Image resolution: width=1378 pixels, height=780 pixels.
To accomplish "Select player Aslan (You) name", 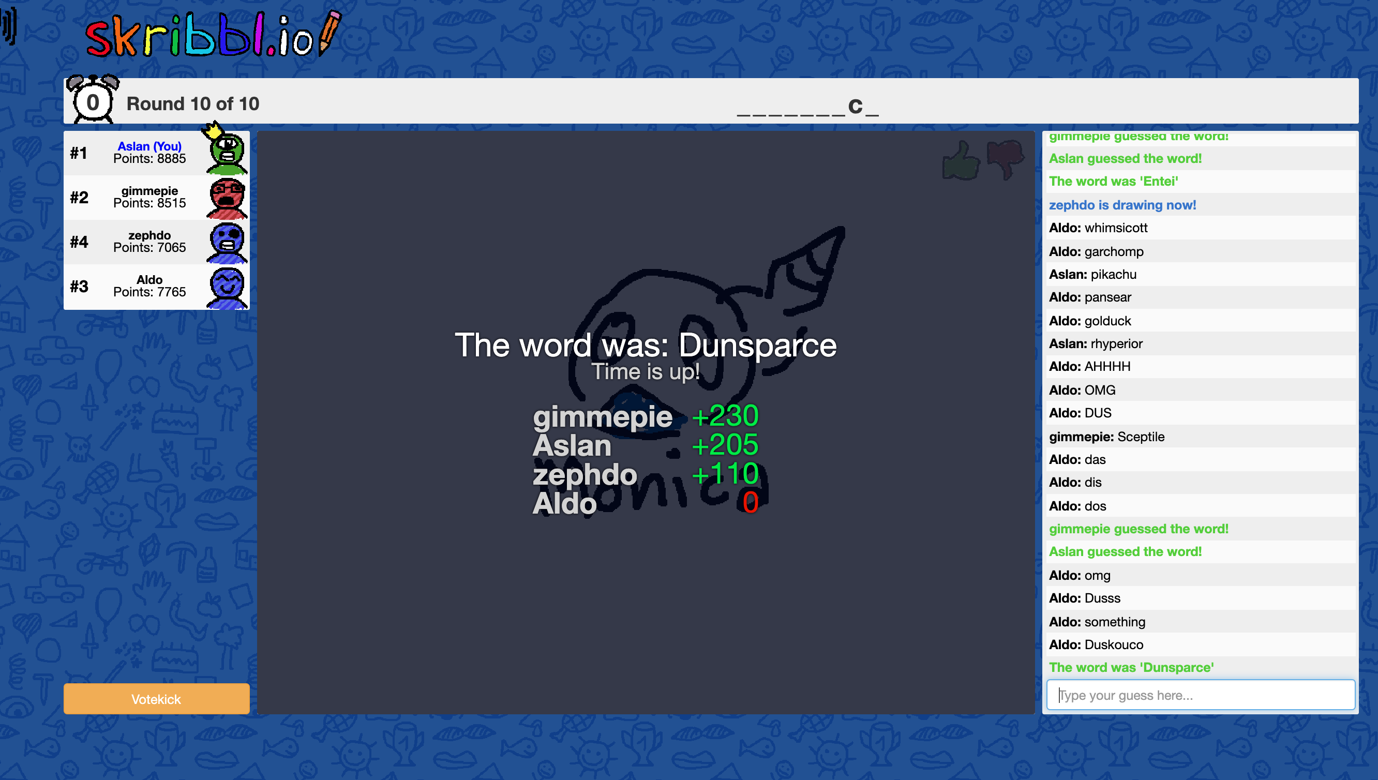I will [149, 146].
